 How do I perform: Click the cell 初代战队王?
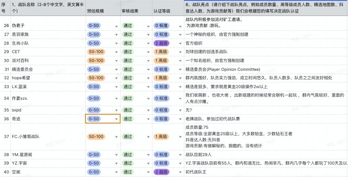coord(266,172)
